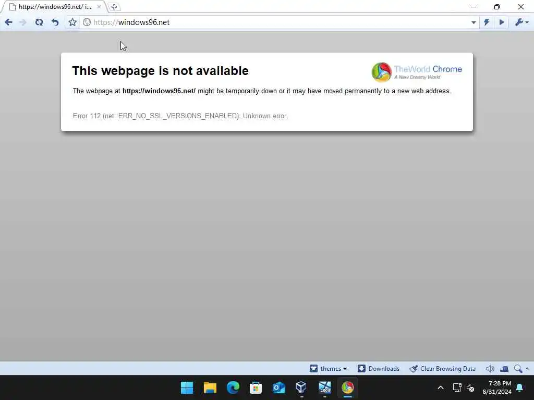Image resolution: width=534 pixels, height=400 pixels.
Task: Click the lightning bolt toolbar icon
Action: [487, 22]
